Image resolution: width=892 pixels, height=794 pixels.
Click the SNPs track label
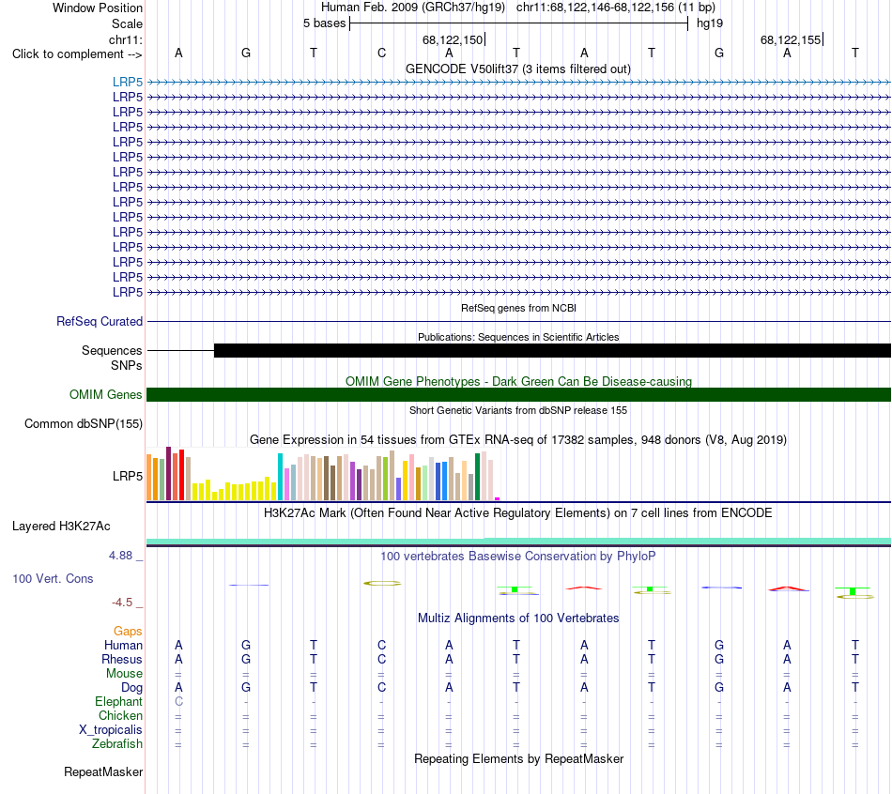coord(127,366)
